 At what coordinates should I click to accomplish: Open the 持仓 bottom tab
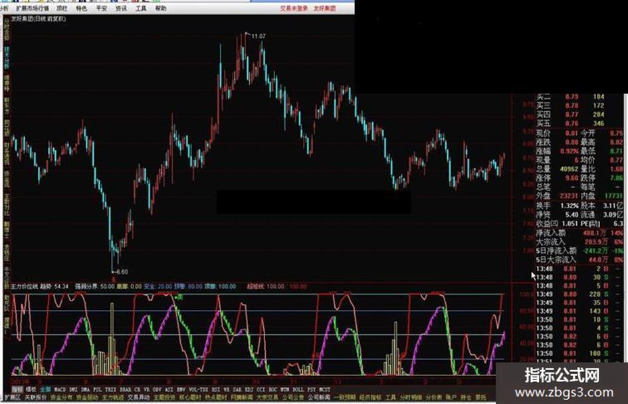pyautogui.click(x=466, y=397)
